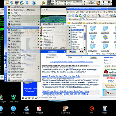
Task: Choose Lock Screen in K menu
Action: pos(23,75)
